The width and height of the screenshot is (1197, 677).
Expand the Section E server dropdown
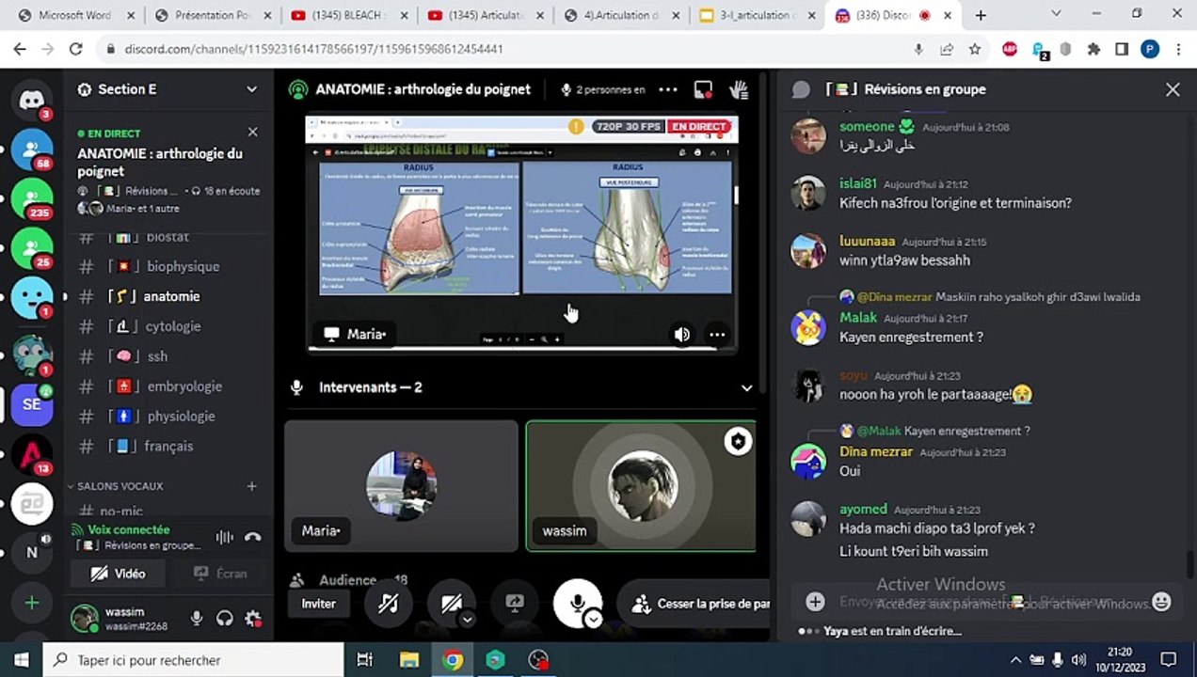point(251,89)
